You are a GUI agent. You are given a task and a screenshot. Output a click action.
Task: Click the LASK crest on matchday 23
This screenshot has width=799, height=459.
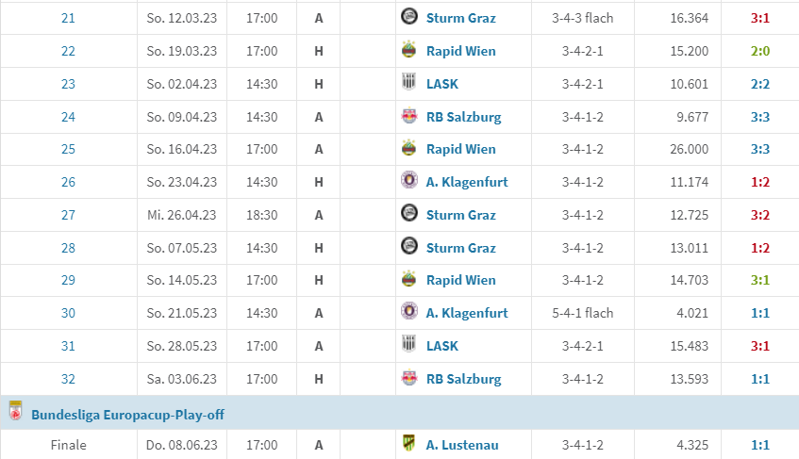408,82
